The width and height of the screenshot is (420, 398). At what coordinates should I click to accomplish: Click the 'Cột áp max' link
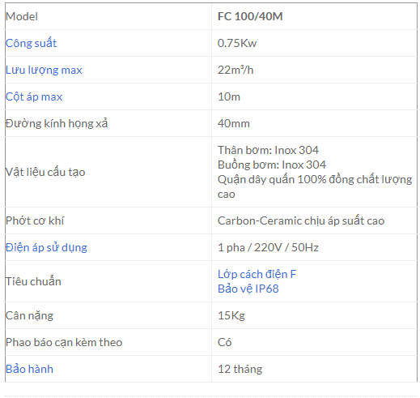(x=34, y=97)
